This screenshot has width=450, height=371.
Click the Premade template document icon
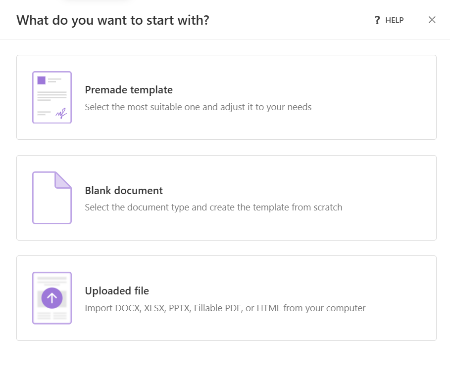click(51, 97)
